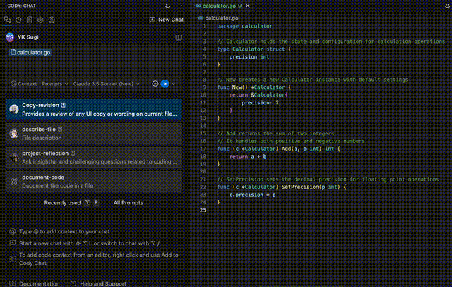Screen dimensions: 452x287
Task: Click the @ icon beside add context tip
Action: [x=13, y=231]
